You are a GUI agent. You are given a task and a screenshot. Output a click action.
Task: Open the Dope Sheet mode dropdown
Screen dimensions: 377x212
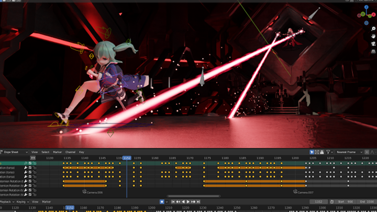(14, 152)
